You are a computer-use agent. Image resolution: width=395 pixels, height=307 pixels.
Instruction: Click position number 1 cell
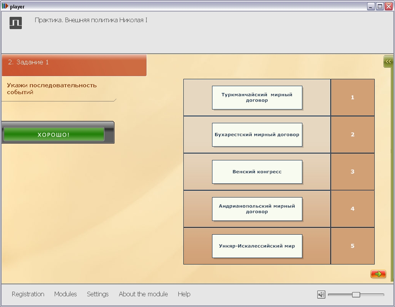coord(353,98)
